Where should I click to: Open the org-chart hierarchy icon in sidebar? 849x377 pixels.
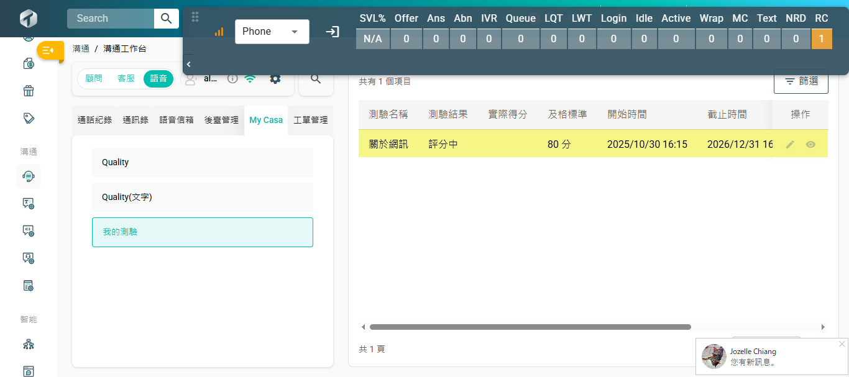29,344
